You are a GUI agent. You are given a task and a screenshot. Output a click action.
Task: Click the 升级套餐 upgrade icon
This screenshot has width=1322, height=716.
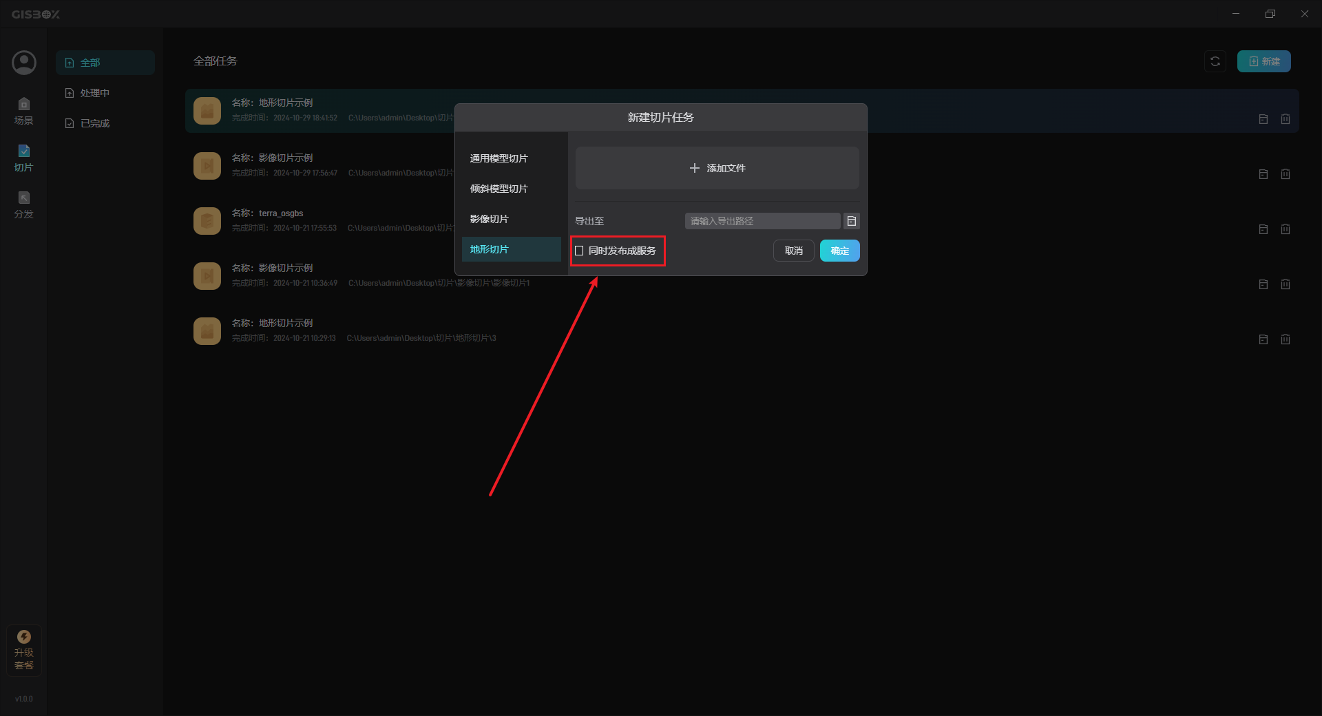coord(24,650)
